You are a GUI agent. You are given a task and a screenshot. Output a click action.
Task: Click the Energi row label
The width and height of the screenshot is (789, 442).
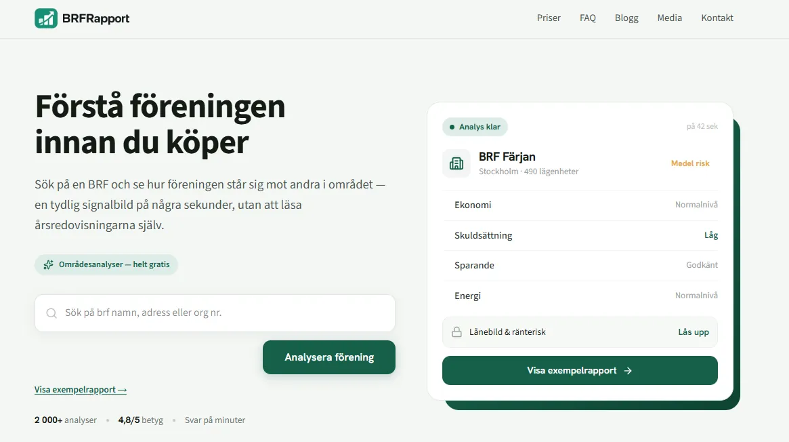point(467,296)
